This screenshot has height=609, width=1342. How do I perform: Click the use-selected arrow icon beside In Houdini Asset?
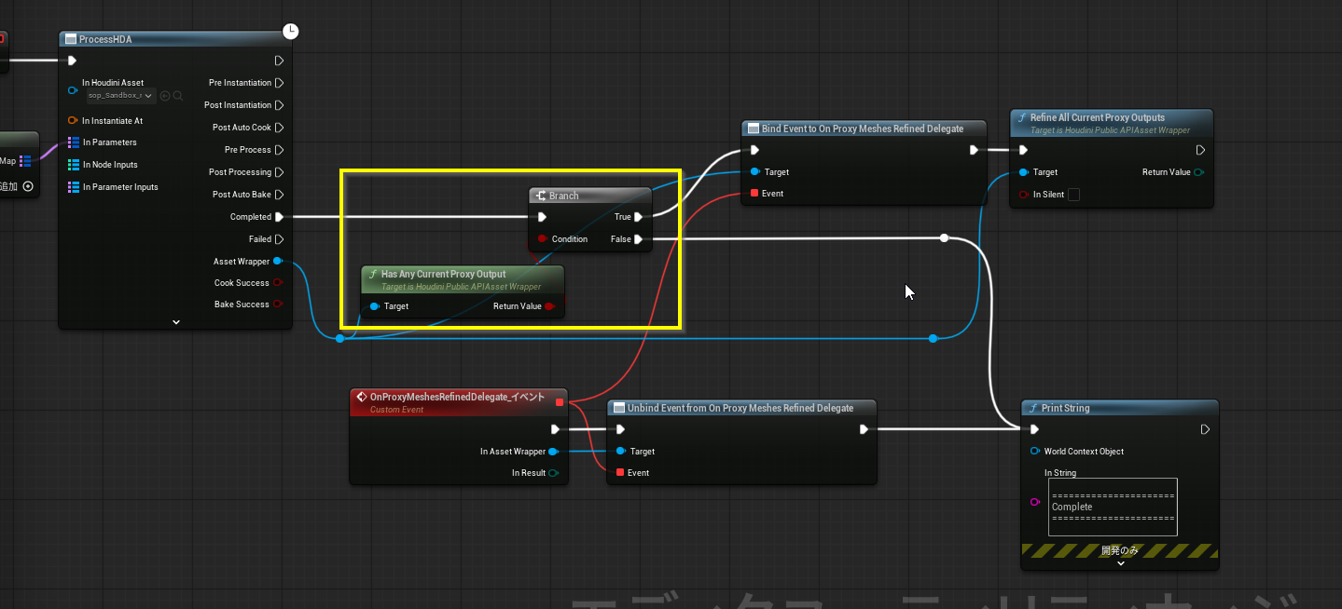[x=165, y=96]
